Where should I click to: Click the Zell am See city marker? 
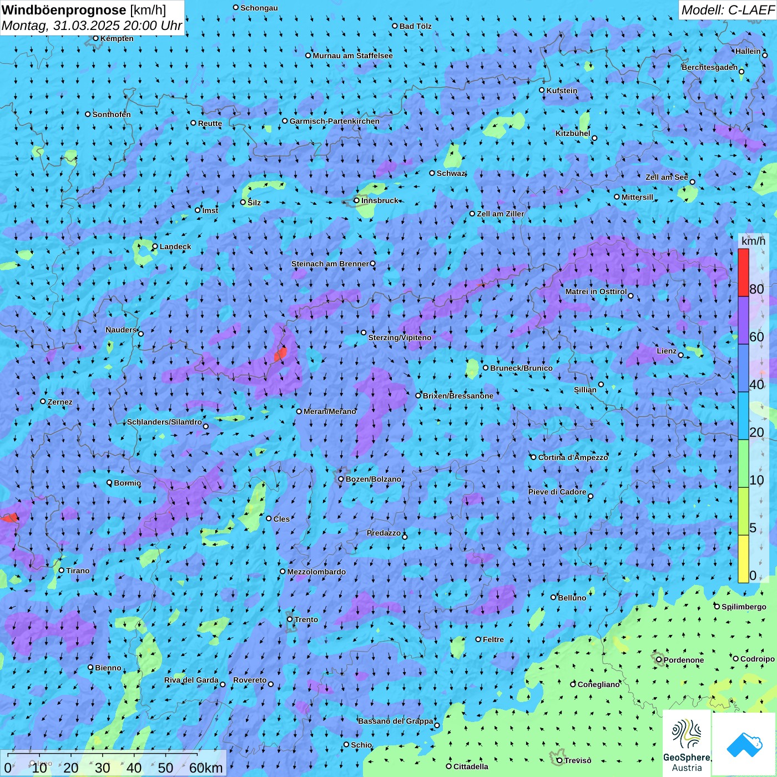[x=692, y=182]
